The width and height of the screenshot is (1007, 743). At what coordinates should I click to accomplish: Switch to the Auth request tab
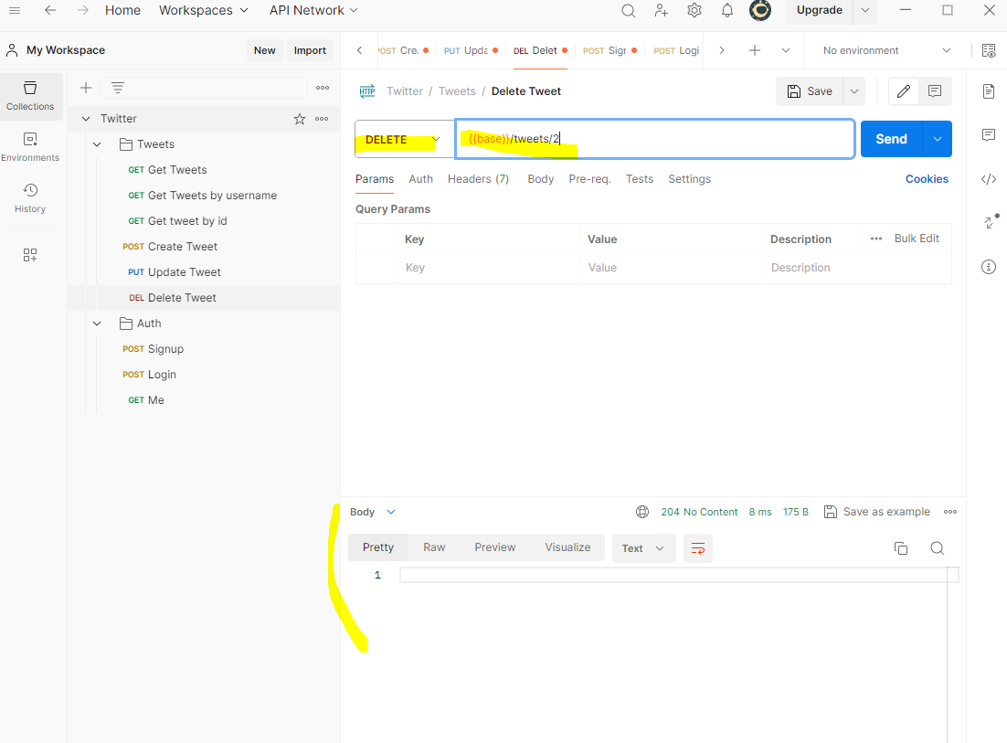[x=420, y=179]
